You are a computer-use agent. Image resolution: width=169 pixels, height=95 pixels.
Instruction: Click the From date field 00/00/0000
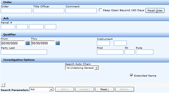(x=13, y=43)
